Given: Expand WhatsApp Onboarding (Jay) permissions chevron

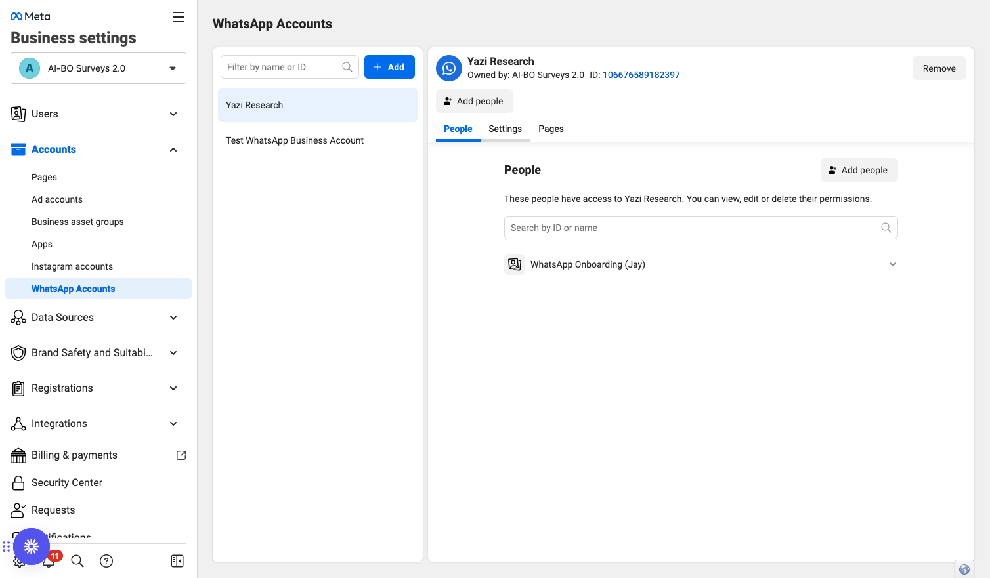Looking at the screenshot, I should coord(893,264).
